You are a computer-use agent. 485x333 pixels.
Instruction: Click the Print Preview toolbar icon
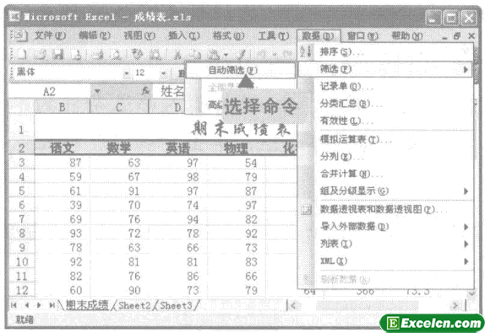[116, 55]
